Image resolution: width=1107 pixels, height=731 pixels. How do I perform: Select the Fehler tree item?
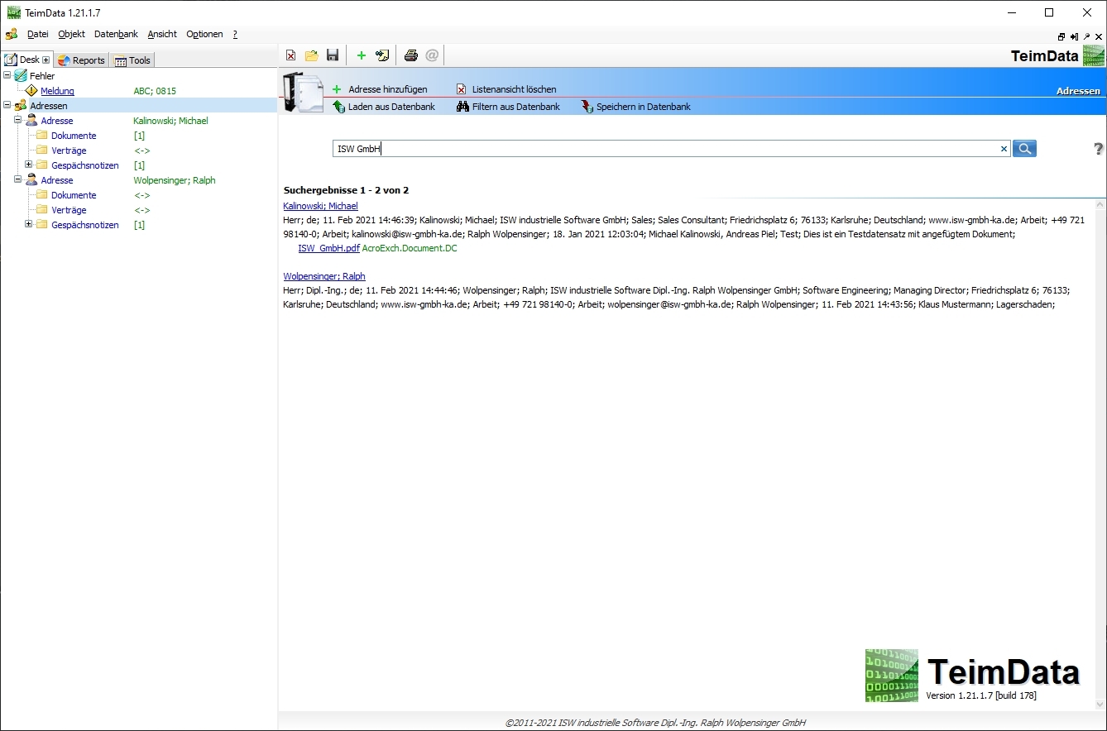[x=42, y=76]
